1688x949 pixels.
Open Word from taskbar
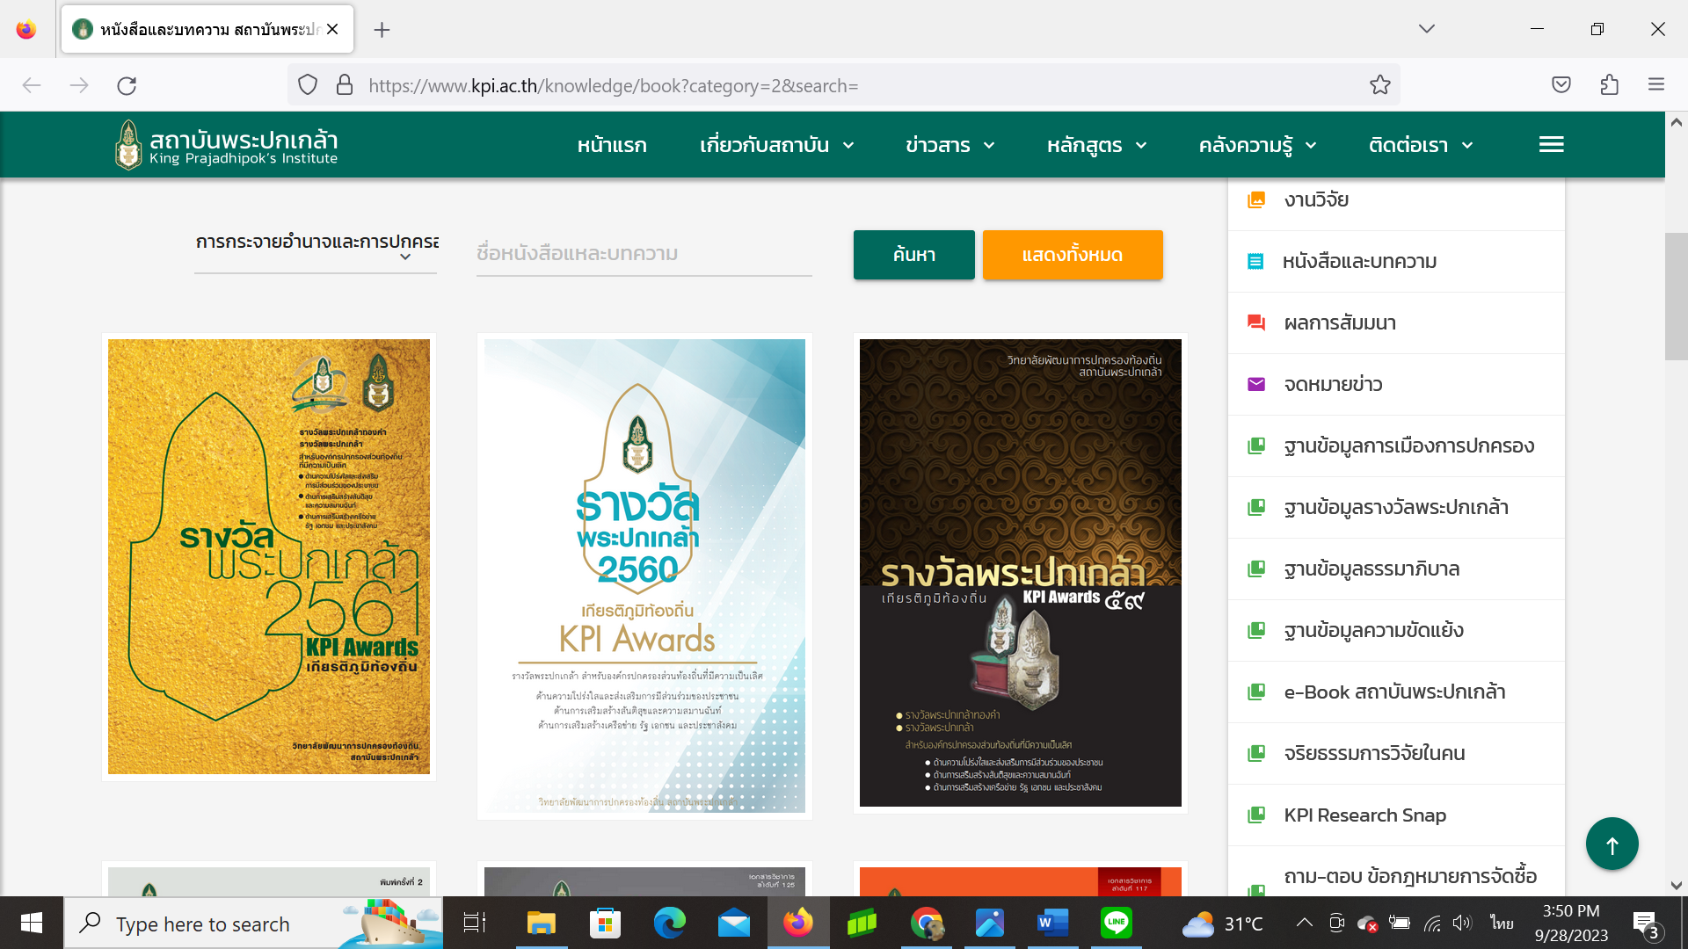pos(1052,924)
